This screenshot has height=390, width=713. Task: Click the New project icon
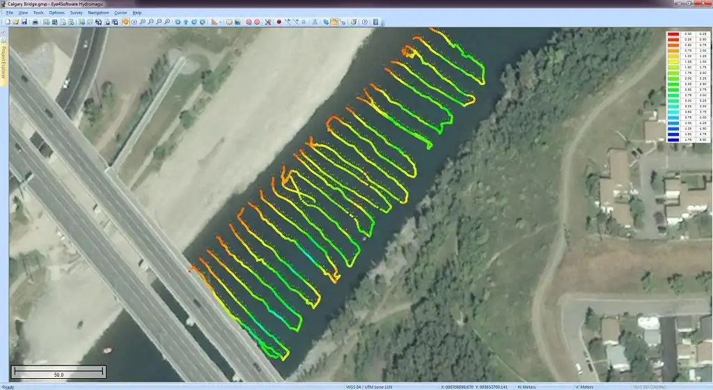6,22
